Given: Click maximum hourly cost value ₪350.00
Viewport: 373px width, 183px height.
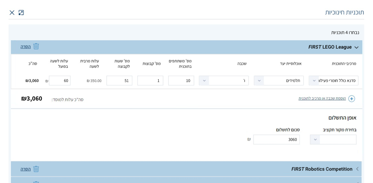Looking at the screenshot, I should [94, 81].
